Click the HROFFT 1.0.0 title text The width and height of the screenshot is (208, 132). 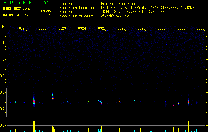point(26,3)
